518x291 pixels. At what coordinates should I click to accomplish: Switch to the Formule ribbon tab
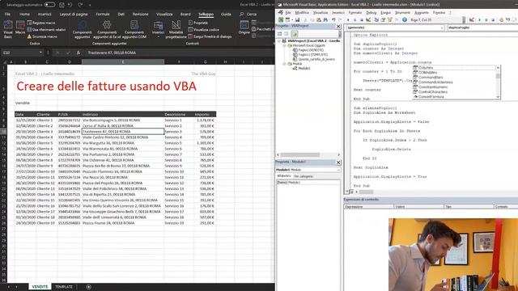pos(103,15)
